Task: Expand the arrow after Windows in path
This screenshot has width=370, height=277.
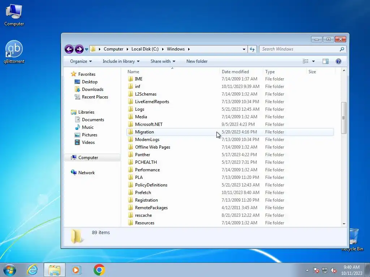Action: point(189,49)
